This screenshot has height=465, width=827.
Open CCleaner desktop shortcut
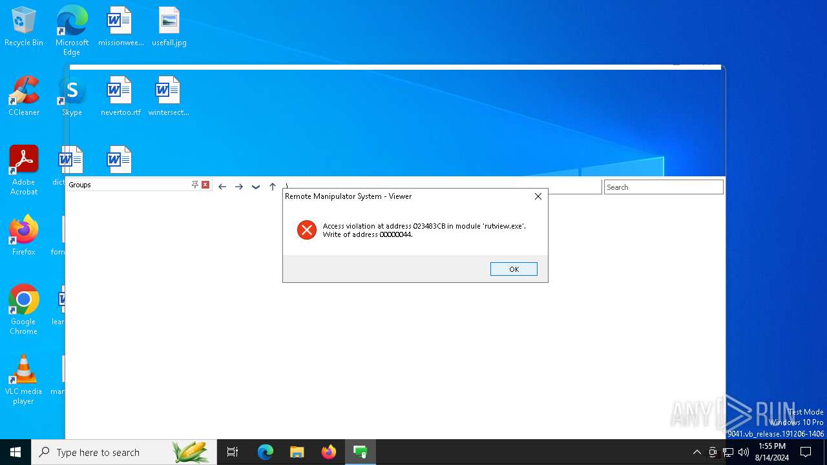pos(24,97)
